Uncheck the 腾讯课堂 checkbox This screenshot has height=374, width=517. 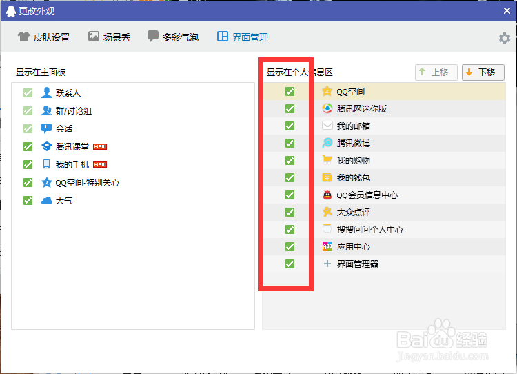pos(28,146)
